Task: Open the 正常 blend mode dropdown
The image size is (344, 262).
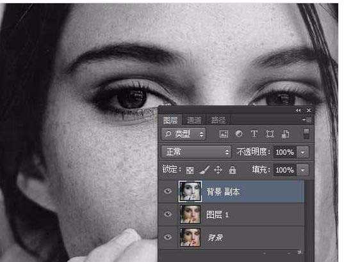Action: pos(196,151)
